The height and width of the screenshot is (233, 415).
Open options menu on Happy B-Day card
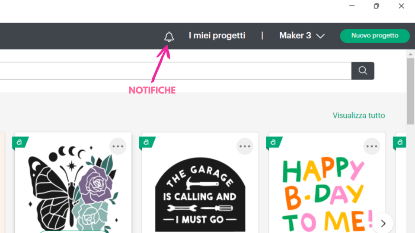[372, 146]
